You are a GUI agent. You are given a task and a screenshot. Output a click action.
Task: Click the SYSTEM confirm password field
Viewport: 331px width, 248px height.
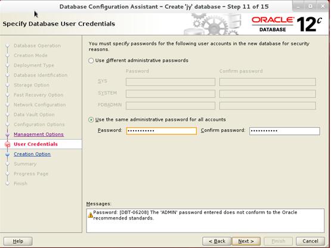[x=268, y=94]
